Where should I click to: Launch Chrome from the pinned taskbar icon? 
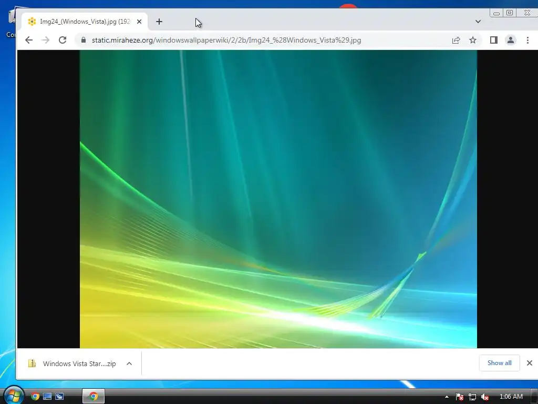(35, 397)
